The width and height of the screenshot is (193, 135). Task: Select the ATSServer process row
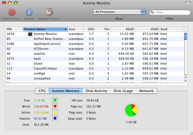coord(95,49)
